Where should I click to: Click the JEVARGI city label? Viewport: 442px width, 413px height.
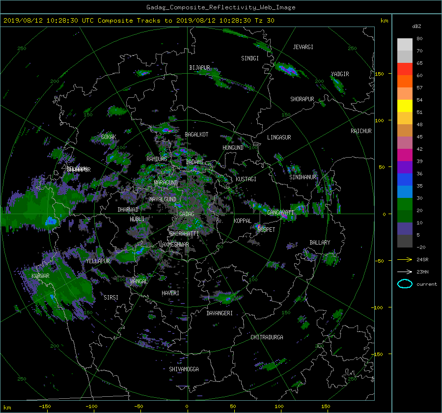click(x=303, y=47)
